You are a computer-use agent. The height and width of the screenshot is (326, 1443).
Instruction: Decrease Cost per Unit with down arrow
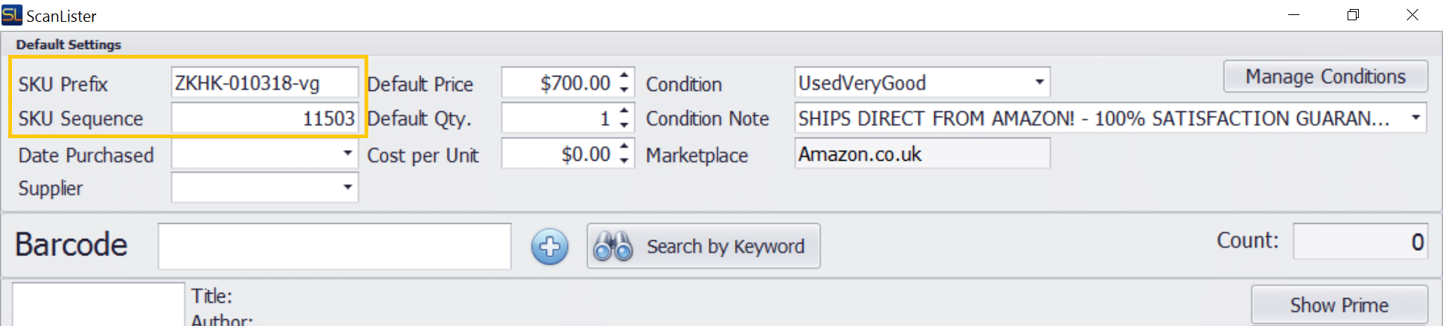(x=625, y=161)
